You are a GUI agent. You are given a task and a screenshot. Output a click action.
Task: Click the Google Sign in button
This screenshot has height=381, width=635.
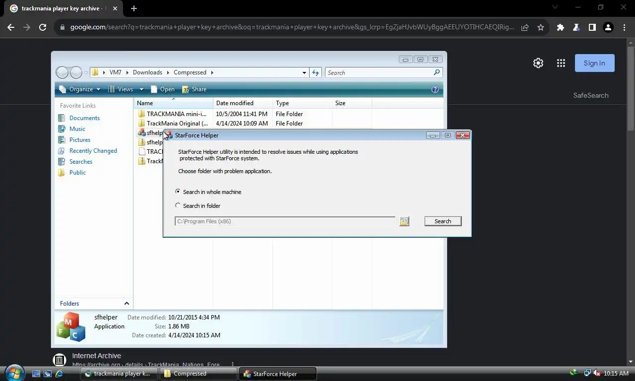[594, 63]
